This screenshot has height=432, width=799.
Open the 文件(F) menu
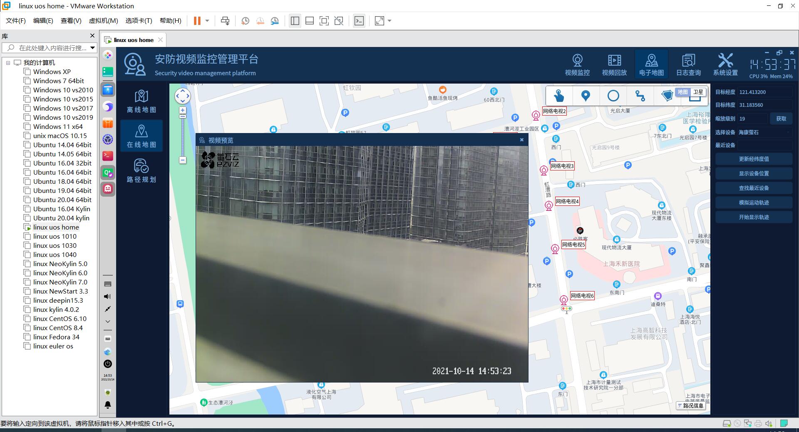click(x=16, y=21)
